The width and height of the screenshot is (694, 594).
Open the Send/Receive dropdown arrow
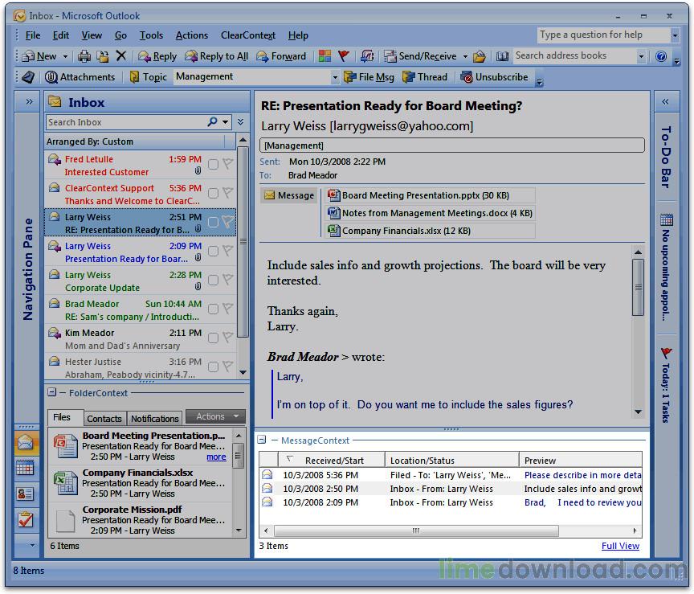[465, 56]
